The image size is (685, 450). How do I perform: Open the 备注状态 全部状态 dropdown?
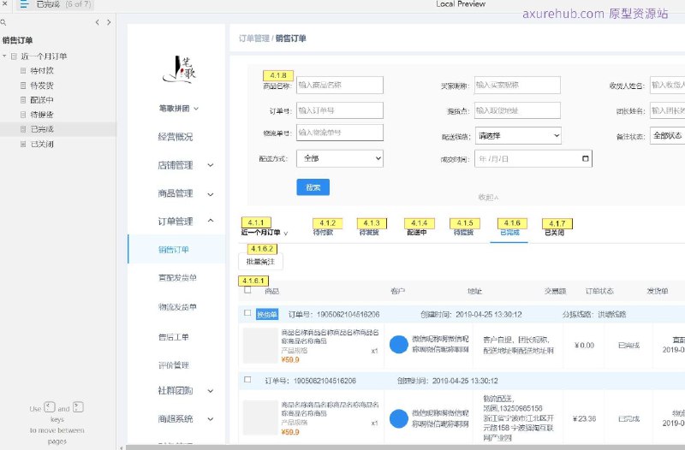pyautogui.click(x=668, y=136)
